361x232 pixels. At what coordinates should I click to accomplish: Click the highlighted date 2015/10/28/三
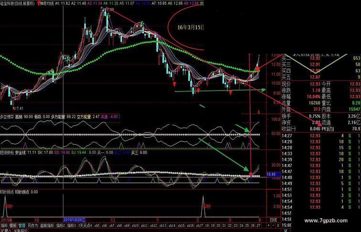coord(74,220)
